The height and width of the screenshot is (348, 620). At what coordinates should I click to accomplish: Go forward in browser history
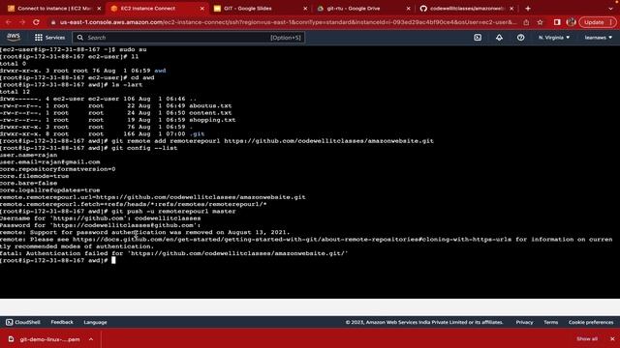pyautogui.click(x=22, y=22)
